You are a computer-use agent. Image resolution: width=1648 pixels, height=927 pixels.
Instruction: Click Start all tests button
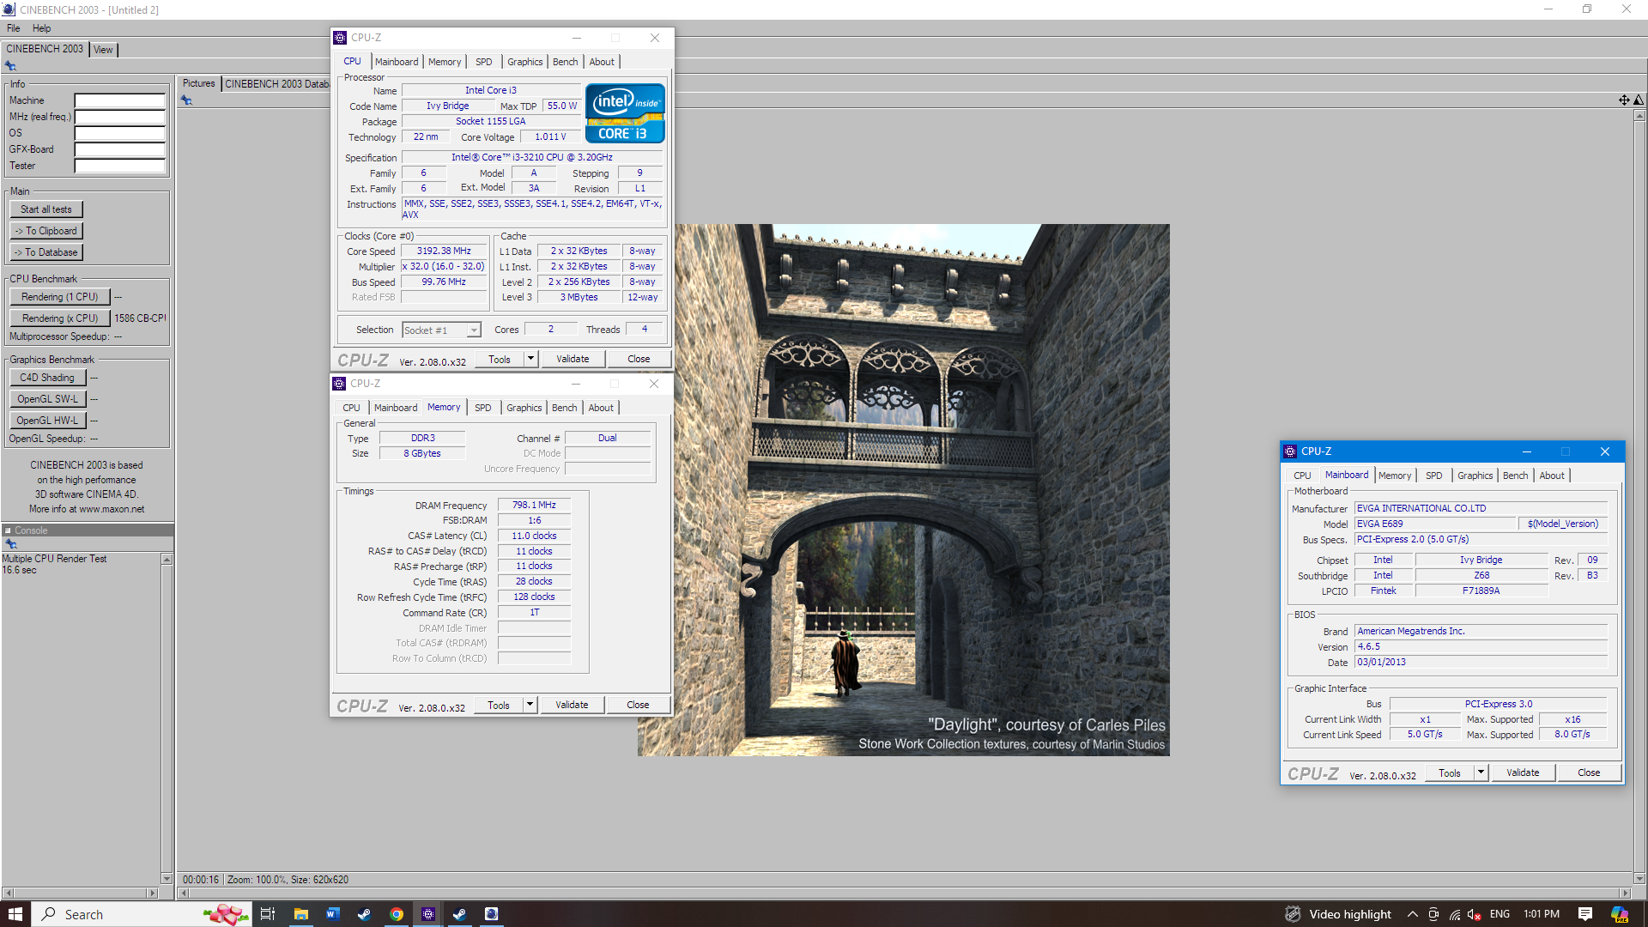click(46, 209)
